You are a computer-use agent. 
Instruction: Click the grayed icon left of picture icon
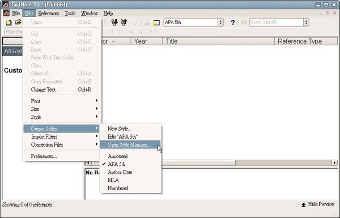point(136,22)
